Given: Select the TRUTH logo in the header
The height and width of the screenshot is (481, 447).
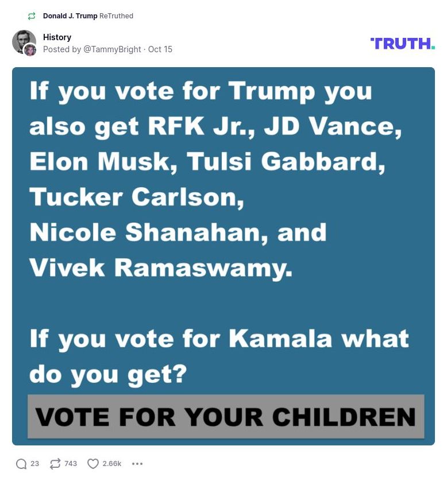Looking at the screenshot, I should (x=402, y=42).
